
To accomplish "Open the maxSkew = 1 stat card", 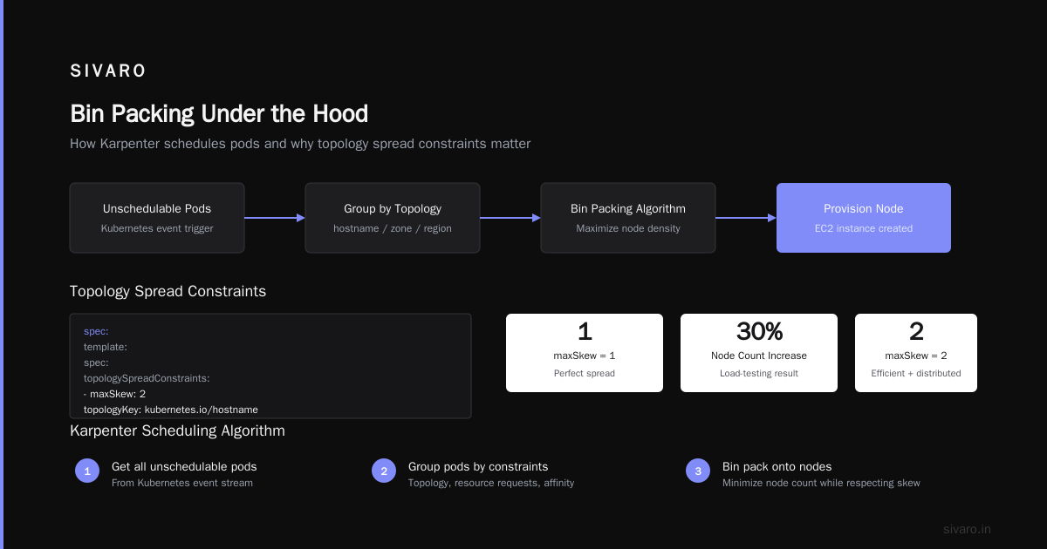I will [x=585, y=353].
